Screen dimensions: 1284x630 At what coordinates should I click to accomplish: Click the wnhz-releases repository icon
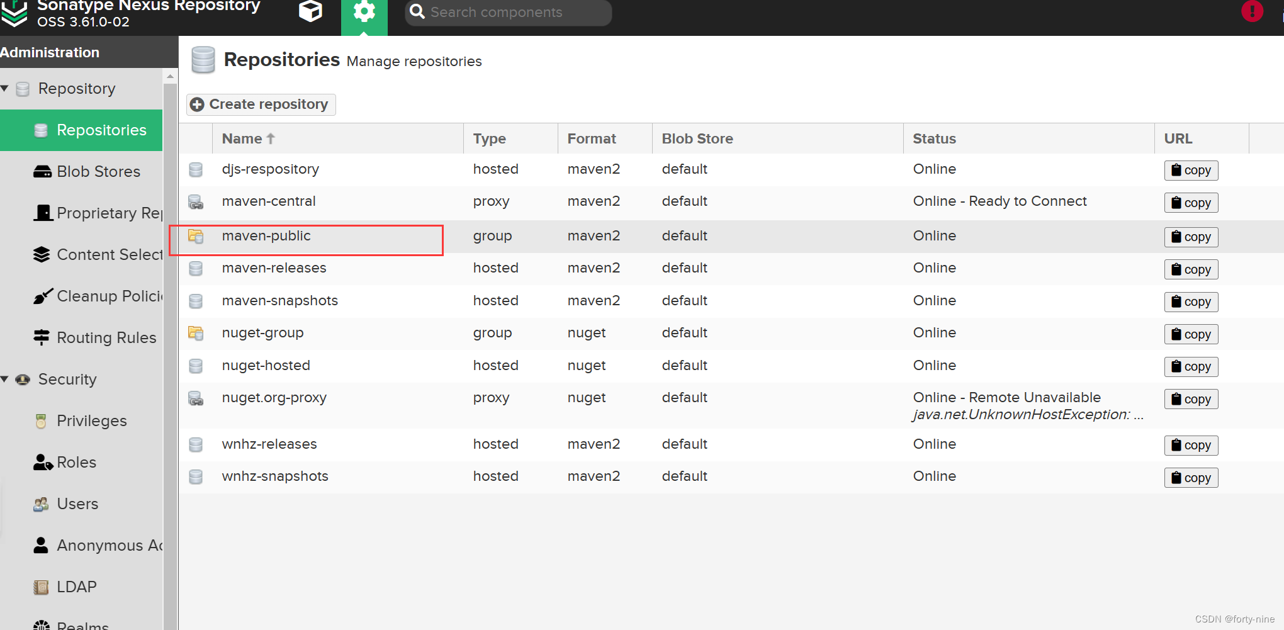coord(196,444)
